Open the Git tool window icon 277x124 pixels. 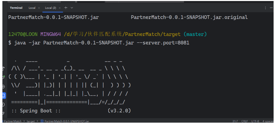(3, 113)
